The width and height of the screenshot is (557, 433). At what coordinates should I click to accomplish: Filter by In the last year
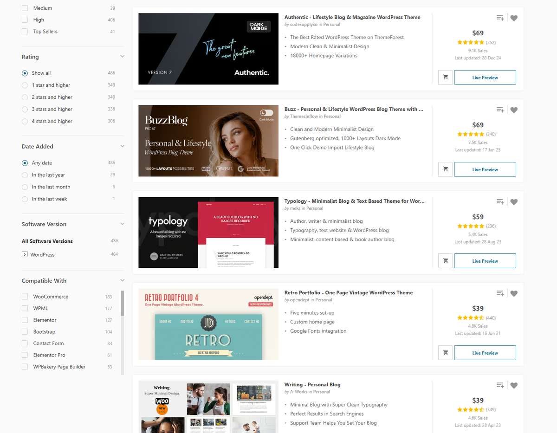point(25,175)
